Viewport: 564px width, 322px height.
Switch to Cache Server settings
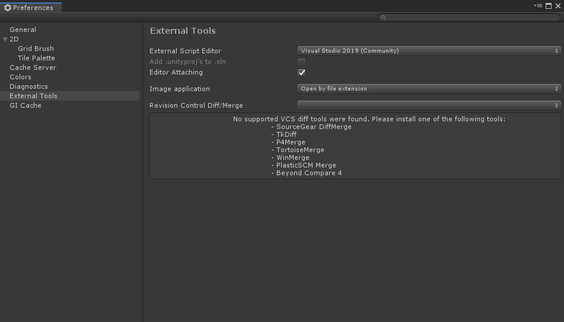33,67
